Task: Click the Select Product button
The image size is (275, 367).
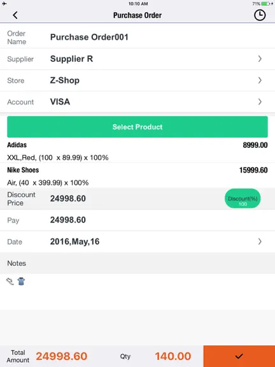Action: [137, 127]
